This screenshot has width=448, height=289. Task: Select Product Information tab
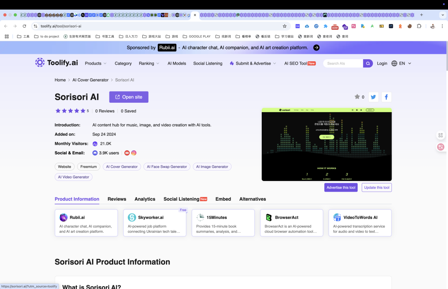pyautogui.click(x=77, y=199)
